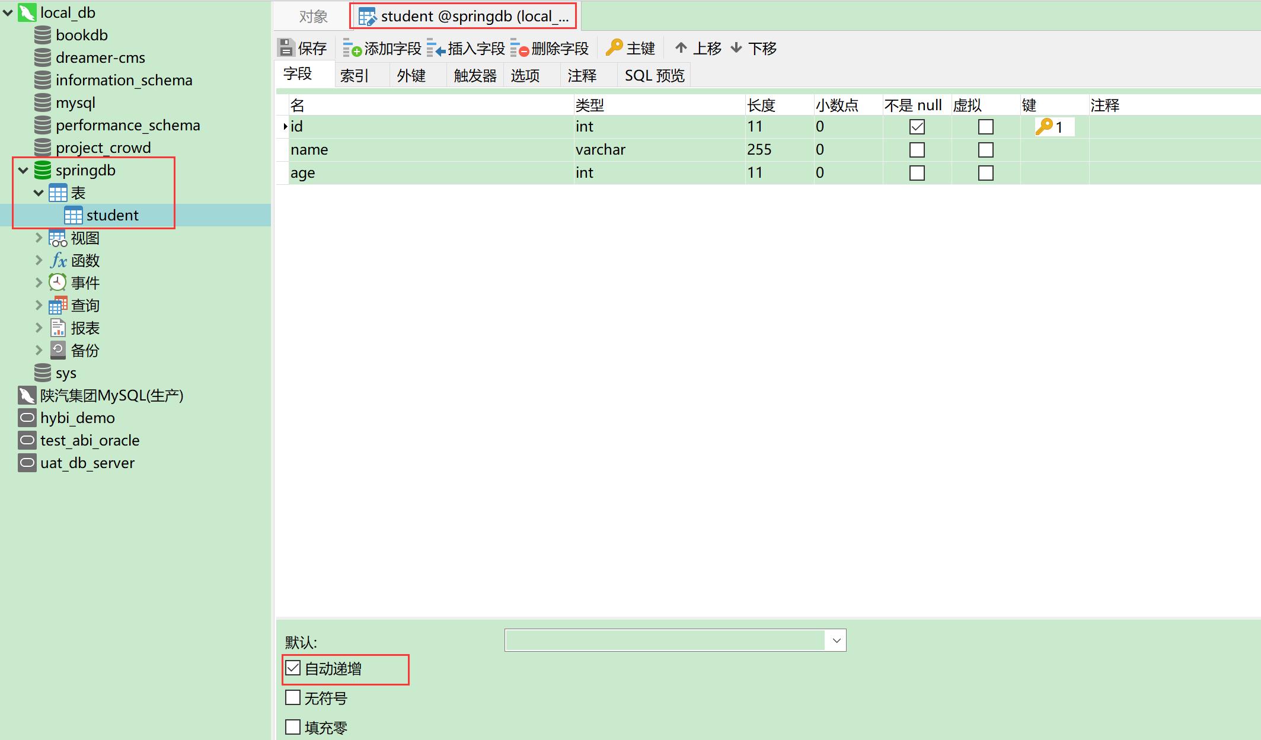Expand the 查询 queries node
1261x740 pixels.
pyautogui.click(x=39, y=305)
